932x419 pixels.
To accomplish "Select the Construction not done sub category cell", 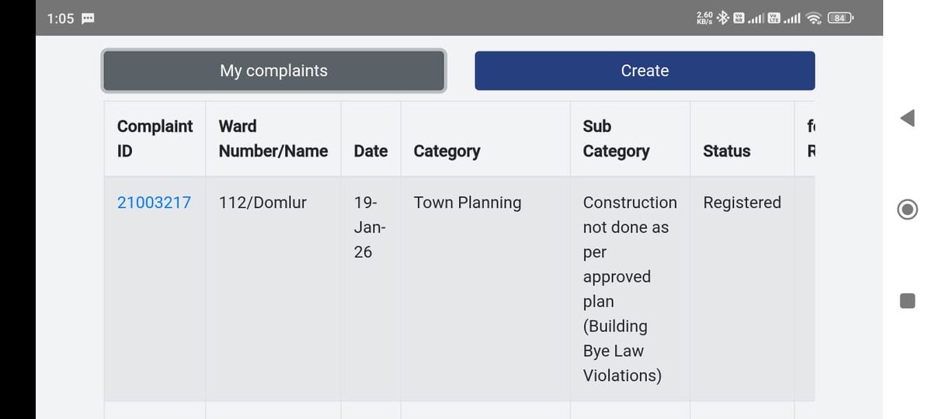I will click(630, 289).
